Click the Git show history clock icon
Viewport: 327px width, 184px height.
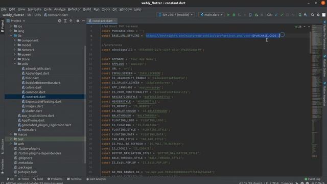point(287,15)
